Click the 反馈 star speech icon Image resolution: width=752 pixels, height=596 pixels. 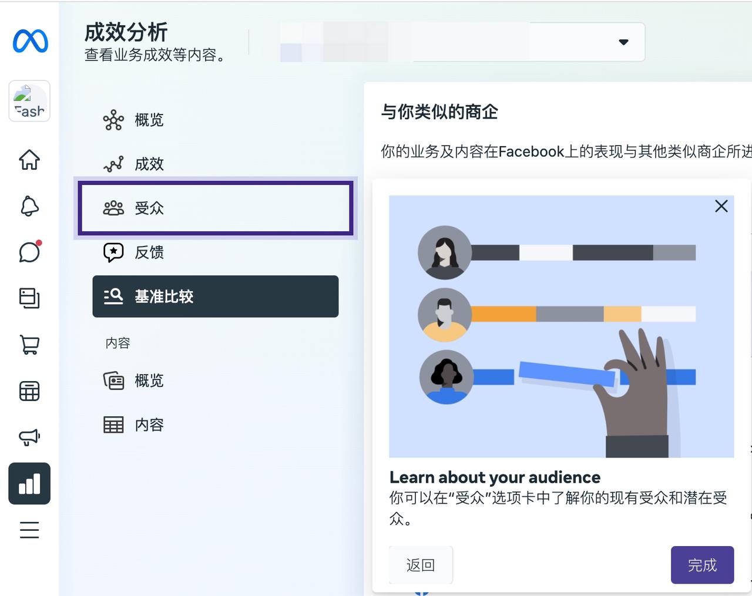click(x=113, y=252)
